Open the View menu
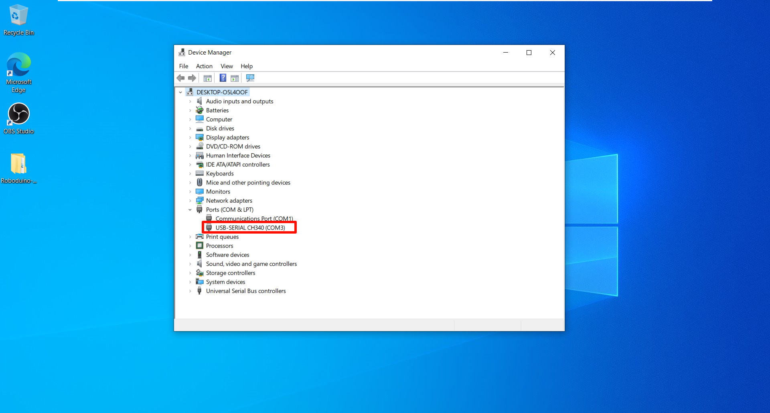Viewport: 770px width, 413px height. click(227, 66)
